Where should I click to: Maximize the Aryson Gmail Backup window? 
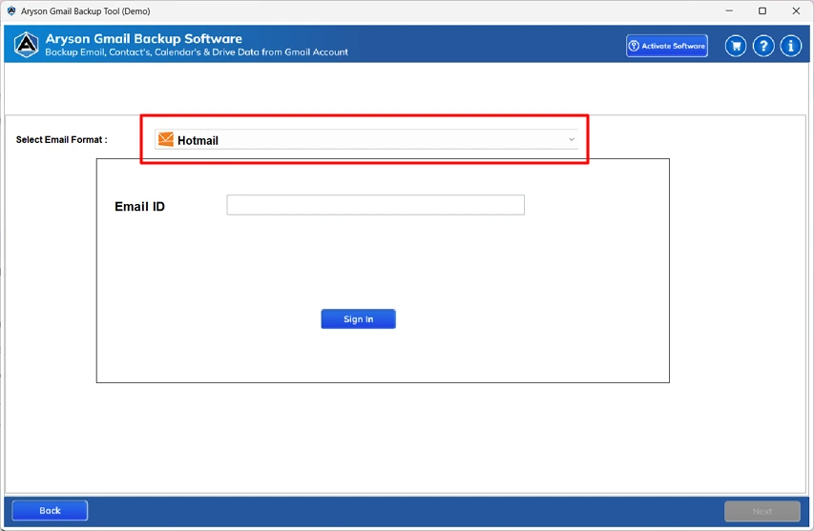click(762, 10)
